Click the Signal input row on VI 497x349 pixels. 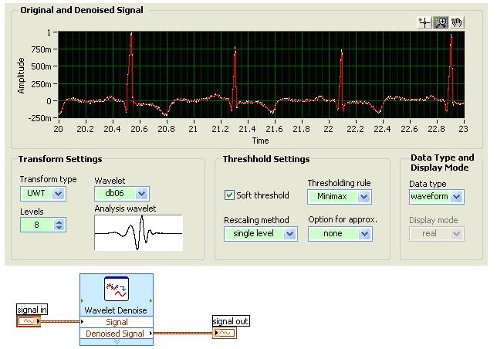(x=116, y=321)
